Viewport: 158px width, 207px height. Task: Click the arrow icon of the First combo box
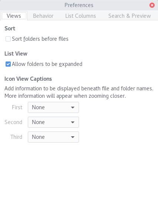pos(73,107)
